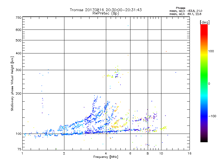Click the colorbar '-100' tick label
The image size is (223, 167).
(x=212, y=116)
